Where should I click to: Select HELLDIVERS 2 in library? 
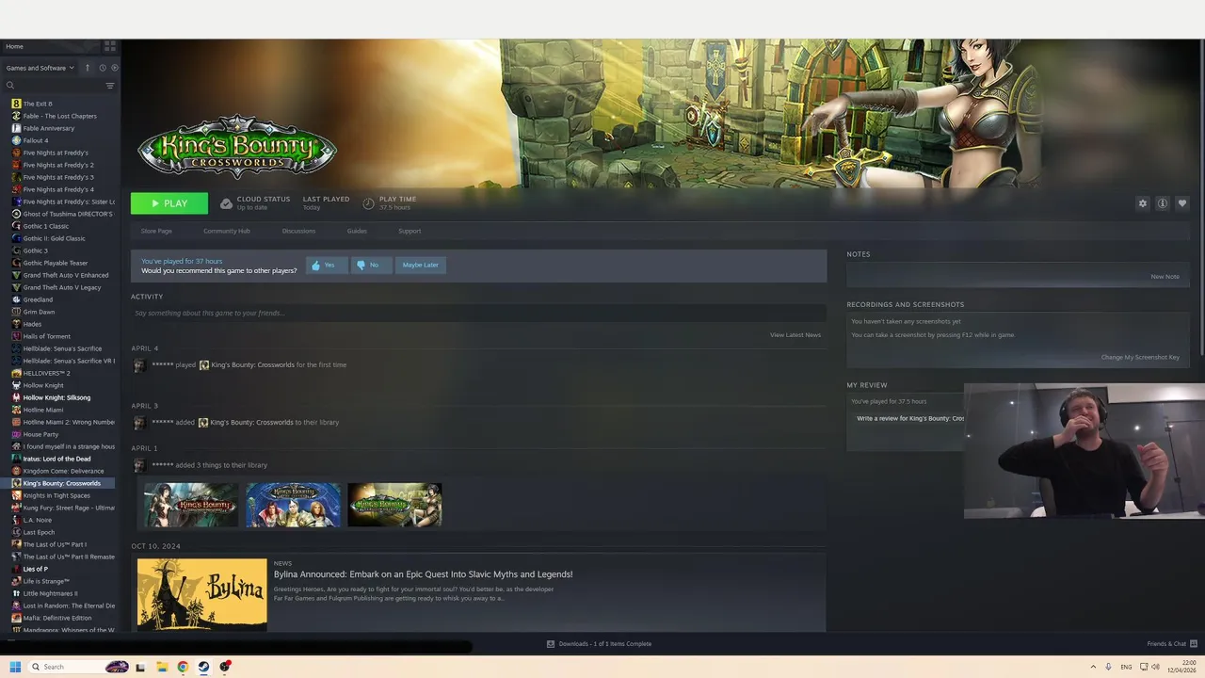46,373
